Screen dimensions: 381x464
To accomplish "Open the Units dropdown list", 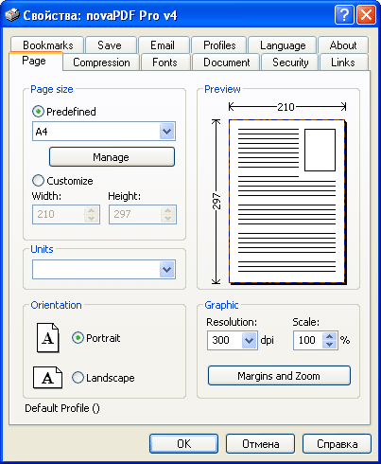I will point(167,270).
